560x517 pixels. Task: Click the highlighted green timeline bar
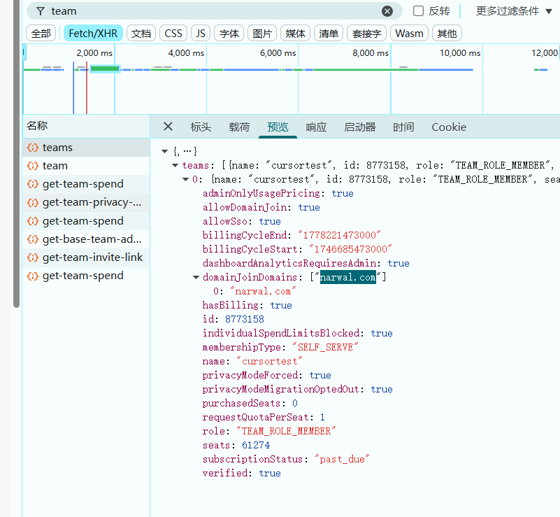click(105, 69)
